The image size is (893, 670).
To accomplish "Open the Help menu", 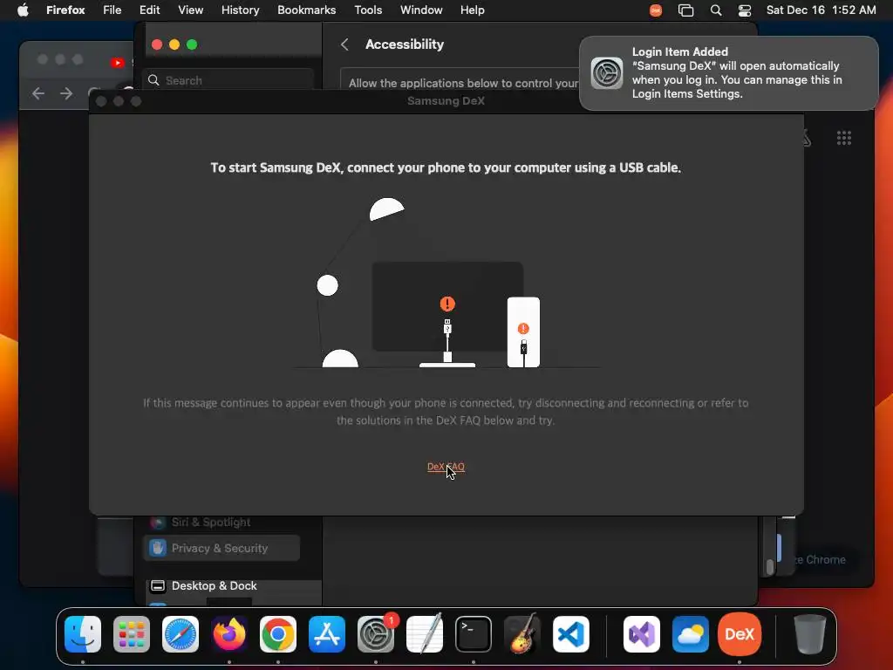I will click(472, 10).
